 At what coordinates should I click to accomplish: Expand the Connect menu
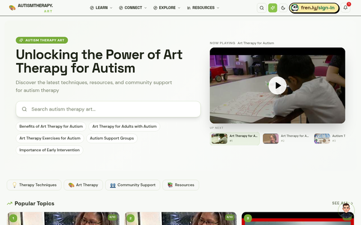click(133, 8)
